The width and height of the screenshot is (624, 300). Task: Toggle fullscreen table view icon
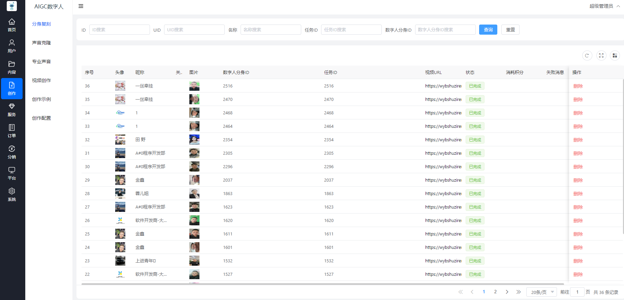point(601,55)
